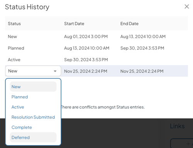The width and height of the screenshot is (193, 148).
Task: Choose Planned from the status options
Action: pos(33,97)
